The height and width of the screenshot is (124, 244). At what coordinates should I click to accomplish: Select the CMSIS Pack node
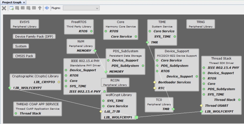coord(24,56)
